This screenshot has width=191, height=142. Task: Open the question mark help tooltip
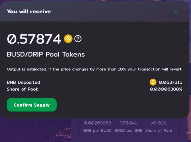pyautogui.click(x=78, y=39)
